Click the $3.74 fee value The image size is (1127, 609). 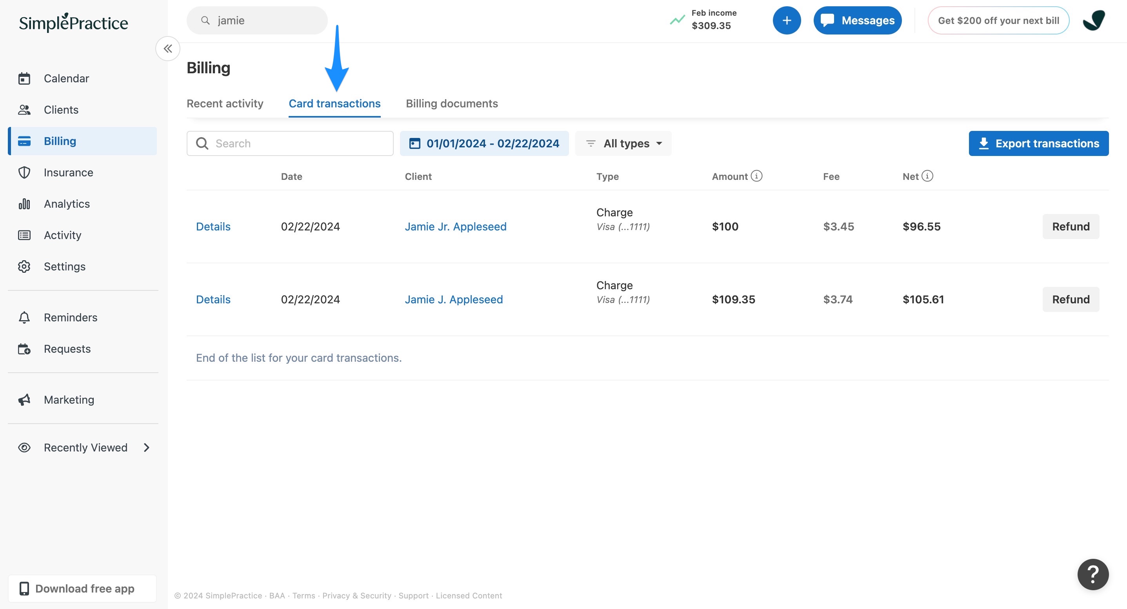[838, 299]
